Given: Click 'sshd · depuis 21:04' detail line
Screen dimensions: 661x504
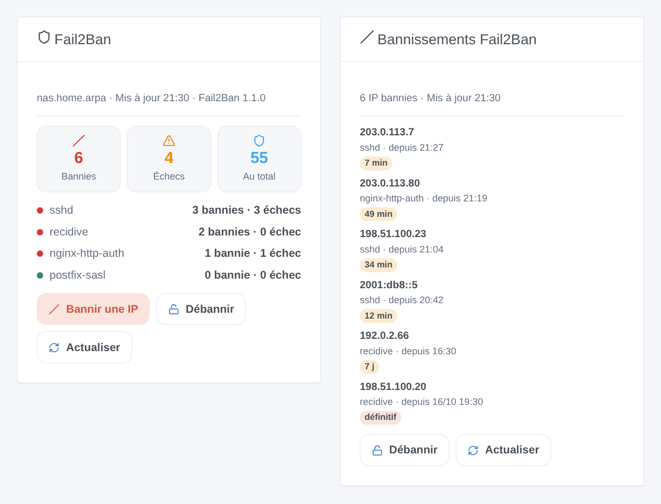Looking at the screenshot, I should point(401,249).
